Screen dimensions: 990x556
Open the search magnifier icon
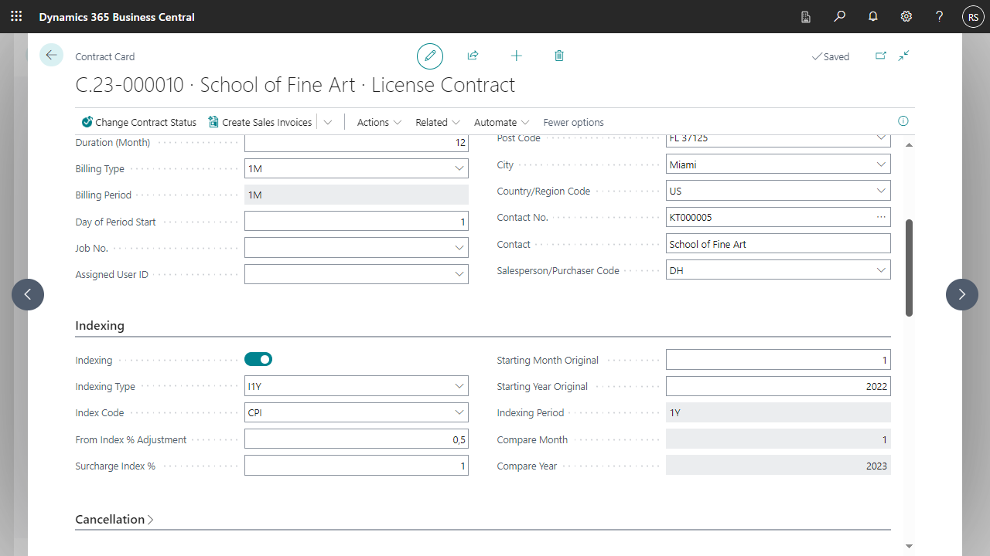[x=839, y=16]
